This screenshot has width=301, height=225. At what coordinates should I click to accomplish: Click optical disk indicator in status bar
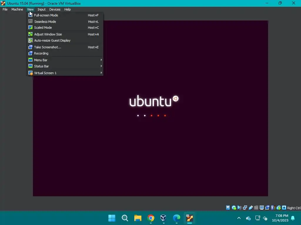coord(234,208)
